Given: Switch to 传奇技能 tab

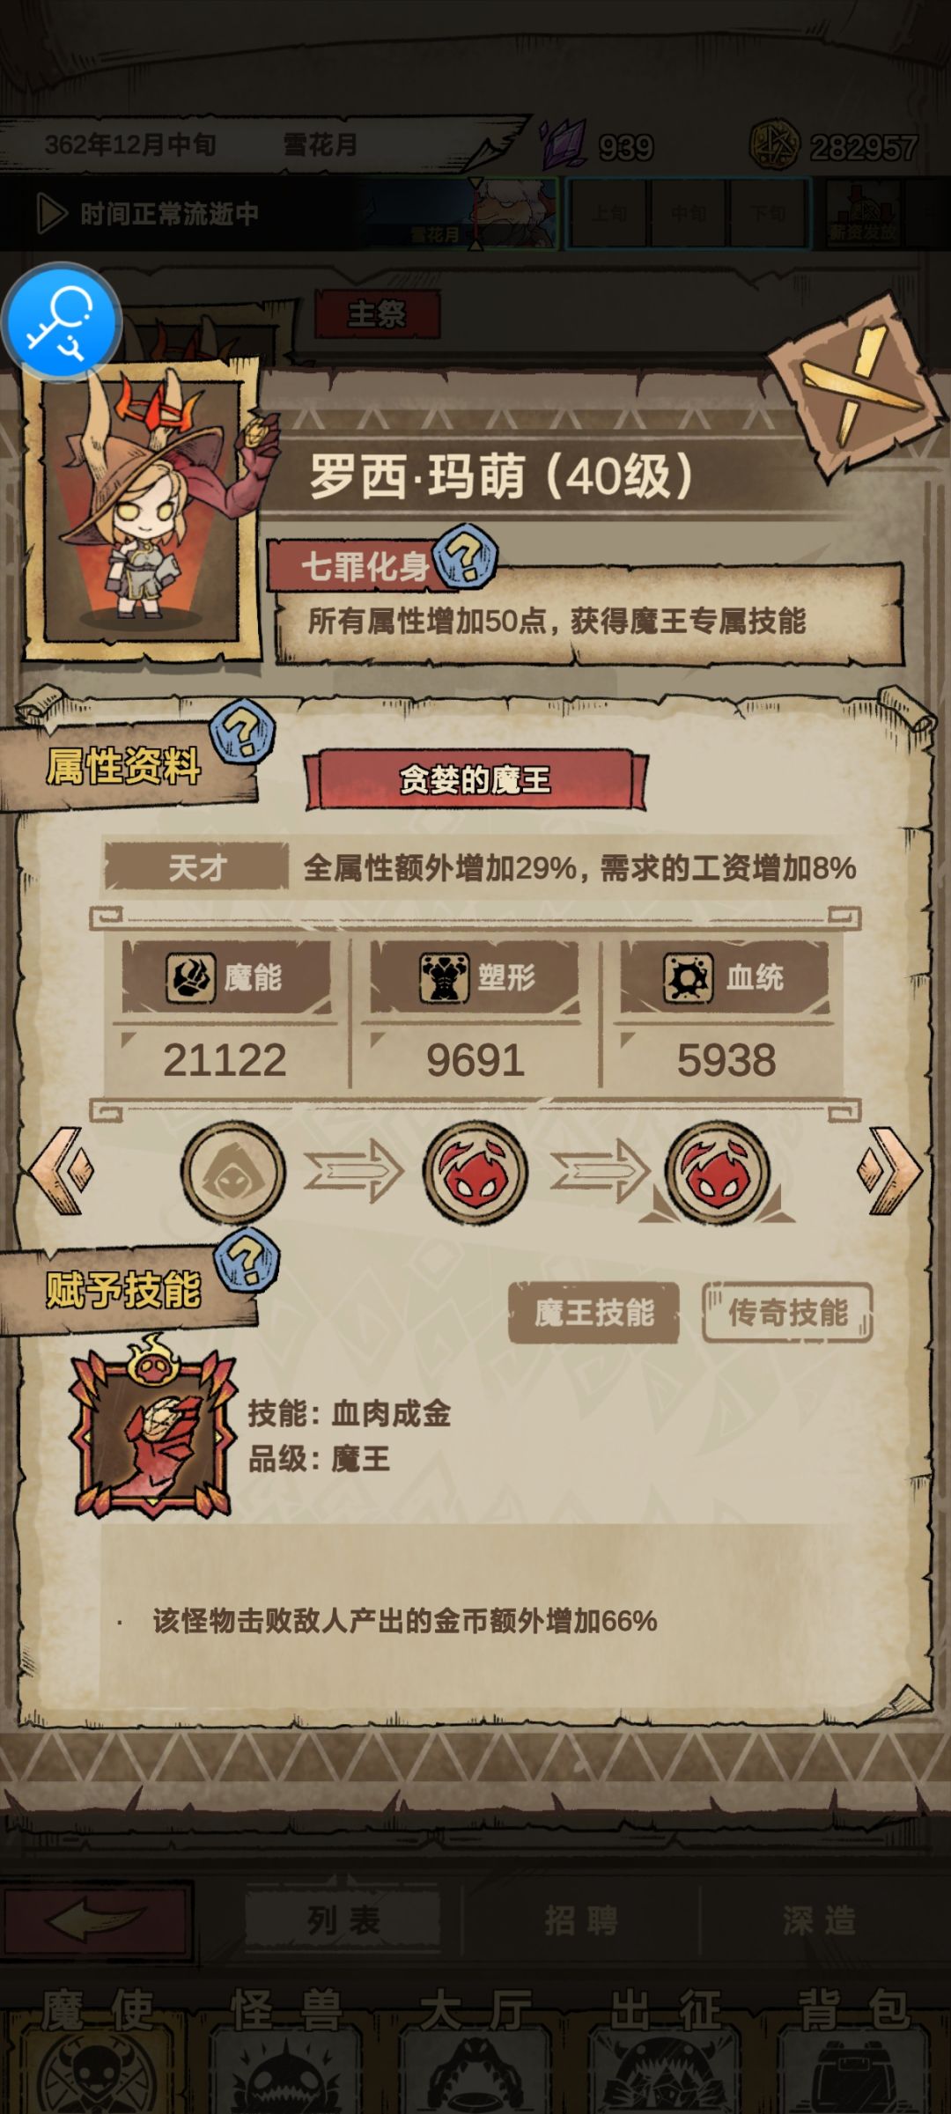Looking at the screenshot, I should [787, 1313].
